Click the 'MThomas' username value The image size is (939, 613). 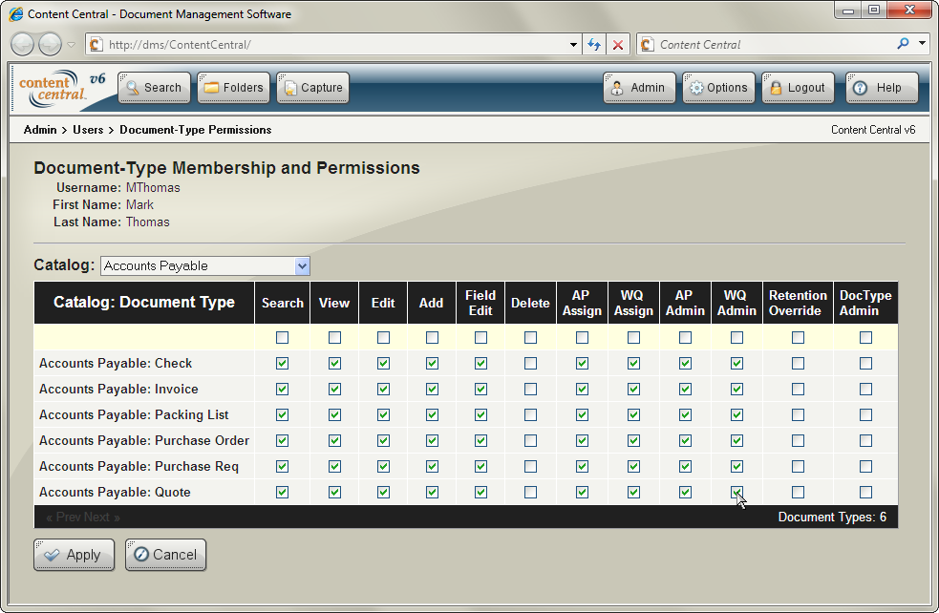(153, 188)
